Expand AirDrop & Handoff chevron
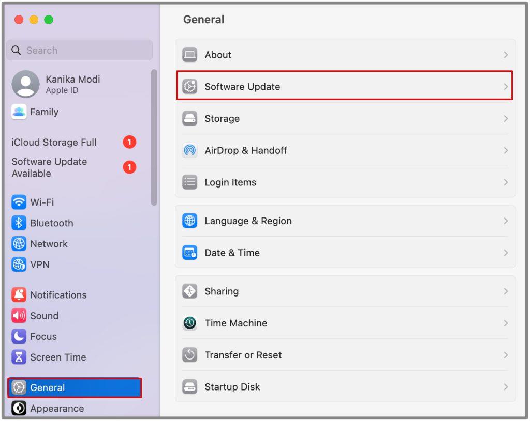Viewport: 530px width, 421px height. pos(506,150)
